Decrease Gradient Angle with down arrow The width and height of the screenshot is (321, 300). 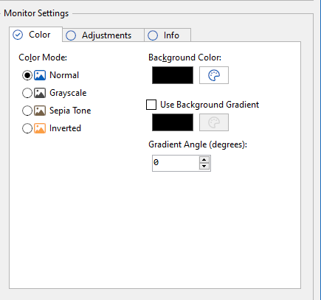pyautogui.click(x=204, y=167)
